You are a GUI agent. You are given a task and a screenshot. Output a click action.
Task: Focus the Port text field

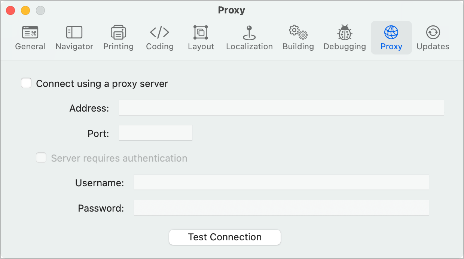(155, 133)
